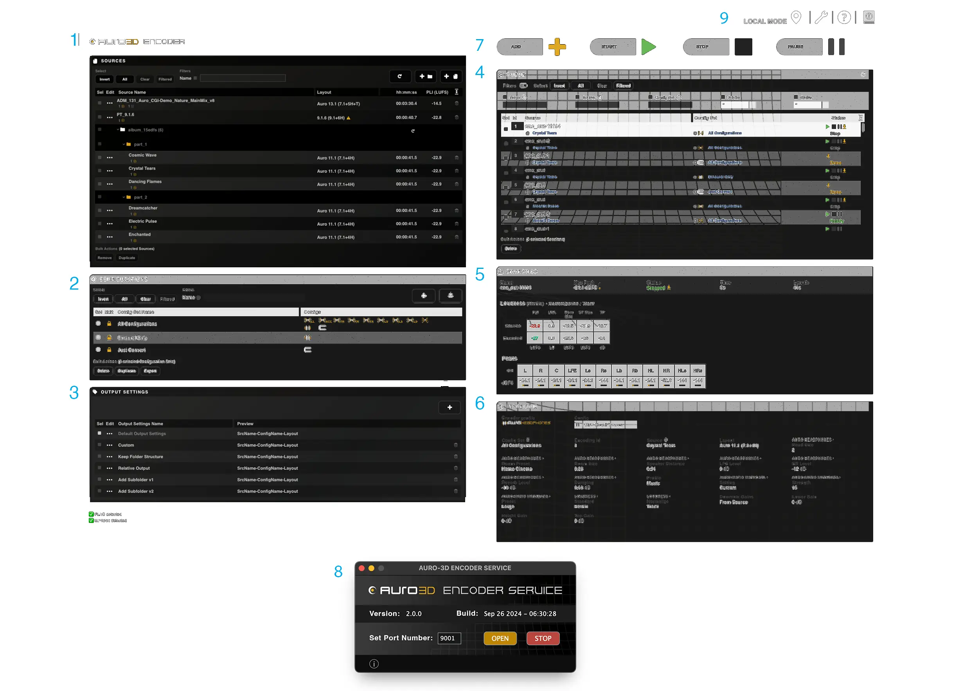Open the edit menu dots for Cosmic Wave

[110, 158]
